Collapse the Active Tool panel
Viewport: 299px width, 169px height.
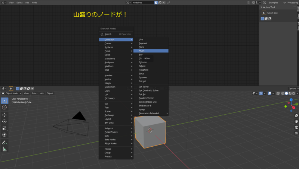(261, 7)
